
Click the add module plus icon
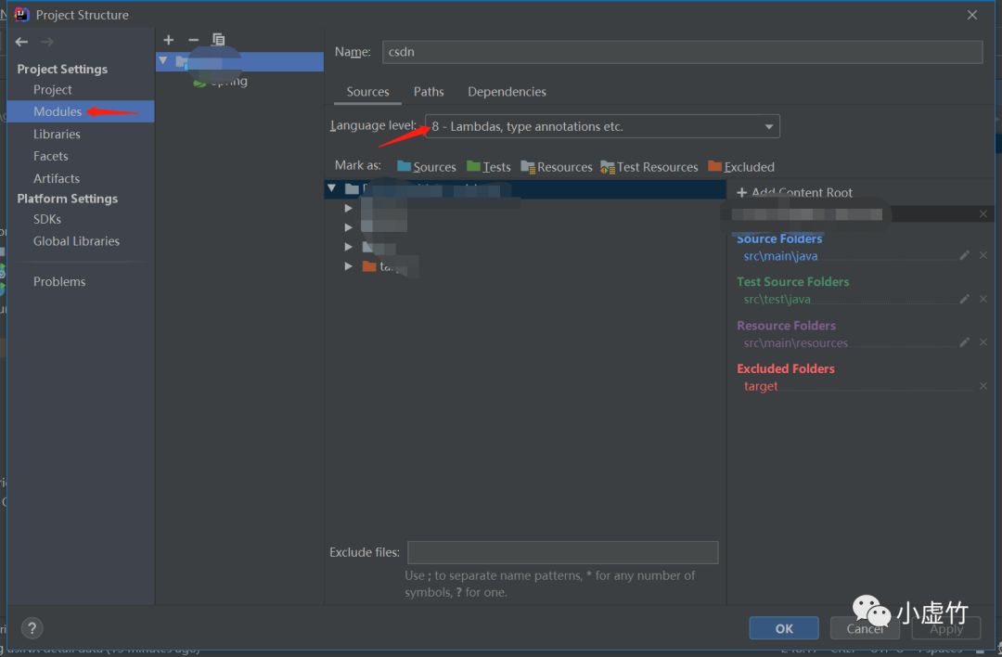(168, 40)
